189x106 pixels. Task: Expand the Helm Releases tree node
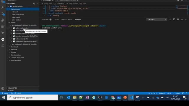click(x=9, y=60)
